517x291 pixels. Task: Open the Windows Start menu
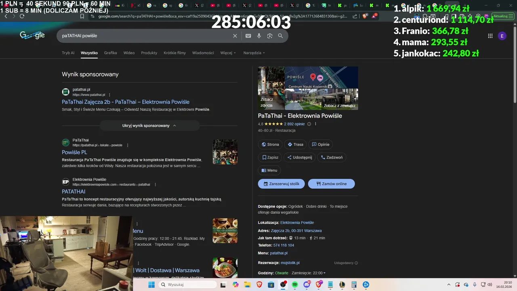pos(151,285)
